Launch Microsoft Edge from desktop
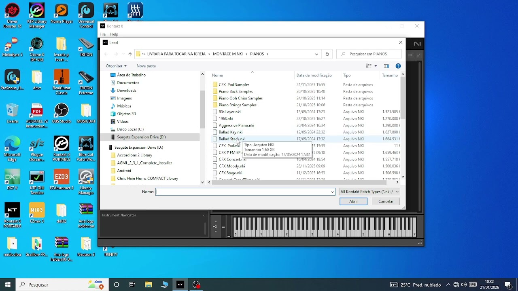 pos(12,149)
